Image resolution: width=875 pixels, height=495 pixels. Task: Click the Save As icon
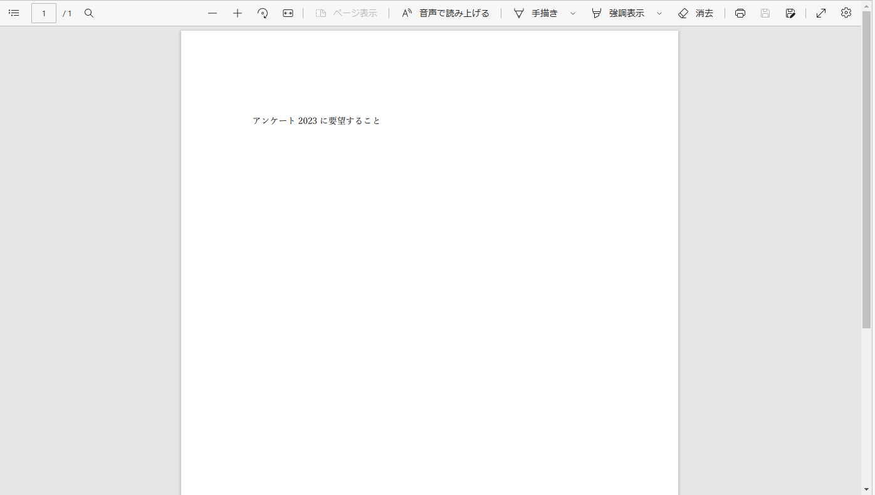[790, 13]
